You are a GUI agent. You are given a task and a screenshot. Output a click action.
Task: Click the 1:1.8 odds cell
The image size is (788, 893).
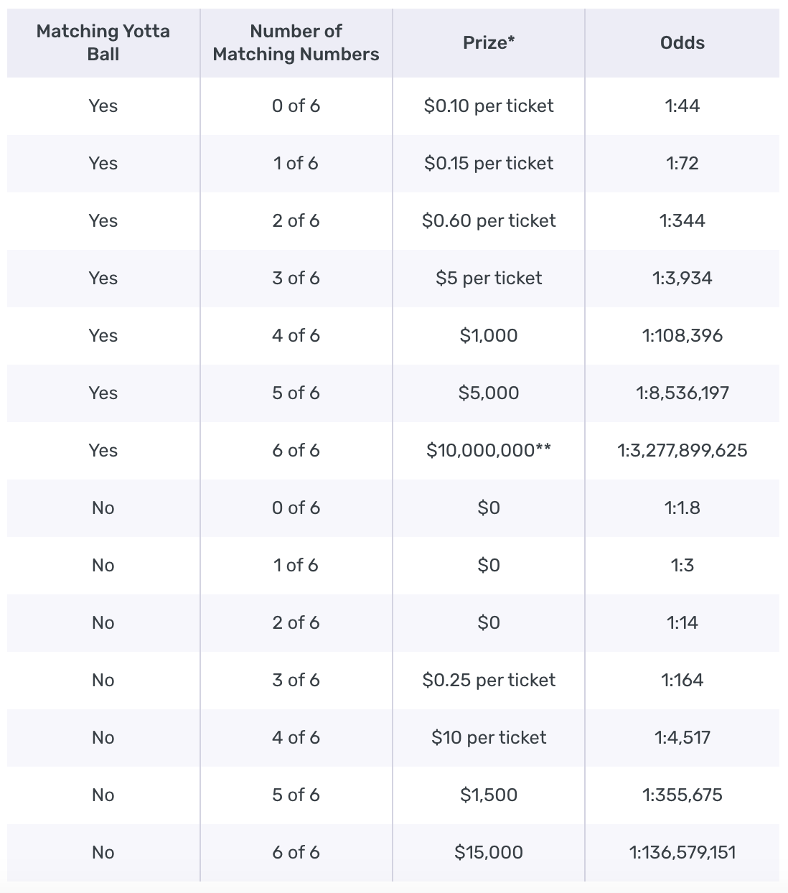[x=683, y=508]
